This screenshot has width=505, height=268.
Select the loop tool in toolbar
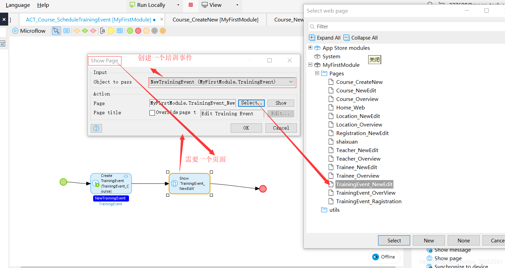[120, 31]
